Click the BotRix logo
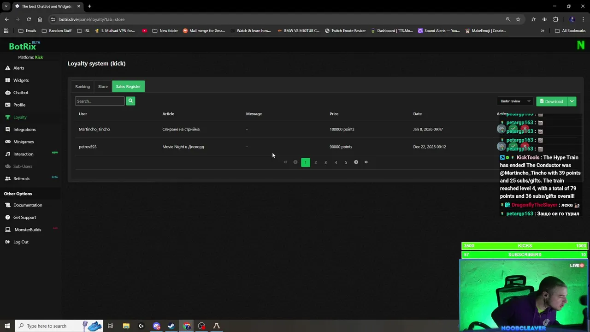 pyautogui.click(x=23, y=46)
